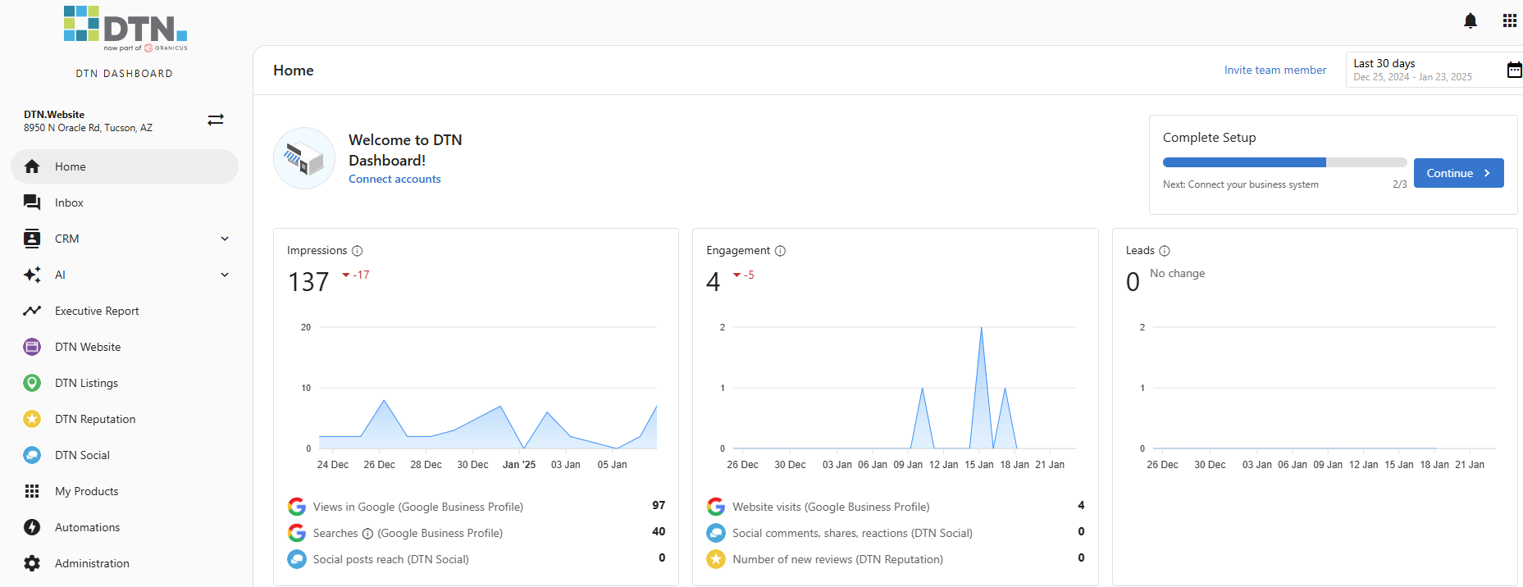Image resolution: width=1523 pixels, height=587 pixels.
Task: Click the Engagement info icon
Action: click(780, 251)
